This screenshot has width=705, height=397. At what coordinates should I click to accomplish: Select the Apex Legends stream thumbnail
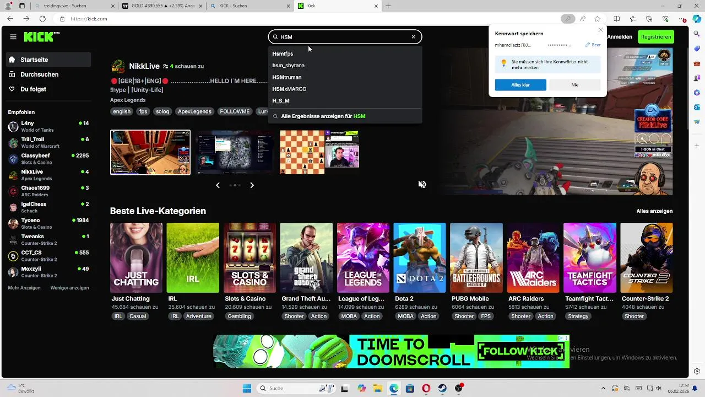[150, 152]
